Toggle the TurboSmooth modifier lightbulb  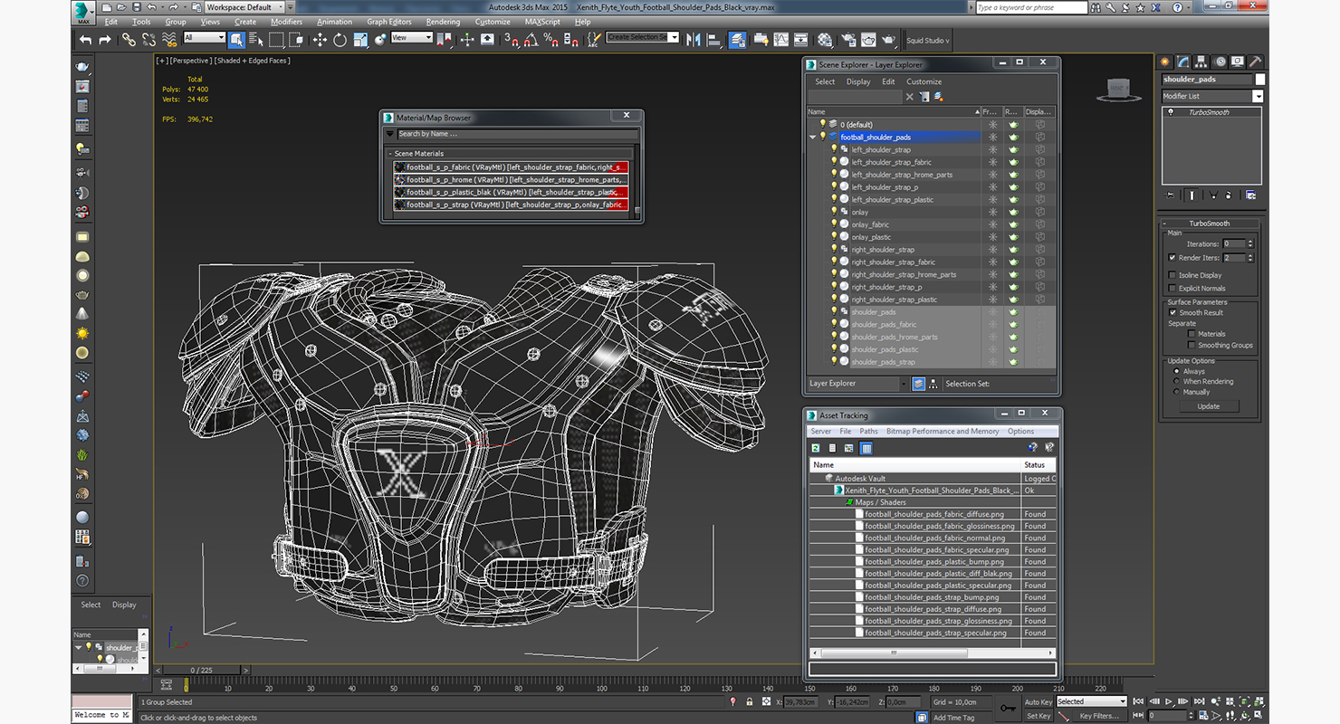[x=1171, y=112]
